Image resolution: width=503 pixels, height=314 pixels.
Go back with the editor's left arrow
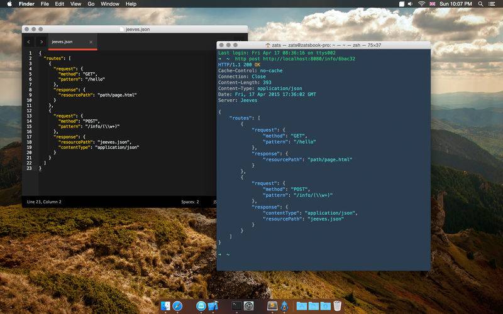coord(28,42)
